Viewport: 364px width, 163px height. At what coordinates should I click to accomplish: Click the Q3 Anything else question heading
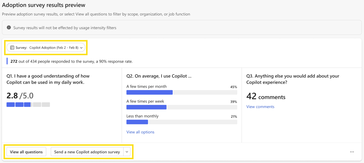click(x=293, y=79)
